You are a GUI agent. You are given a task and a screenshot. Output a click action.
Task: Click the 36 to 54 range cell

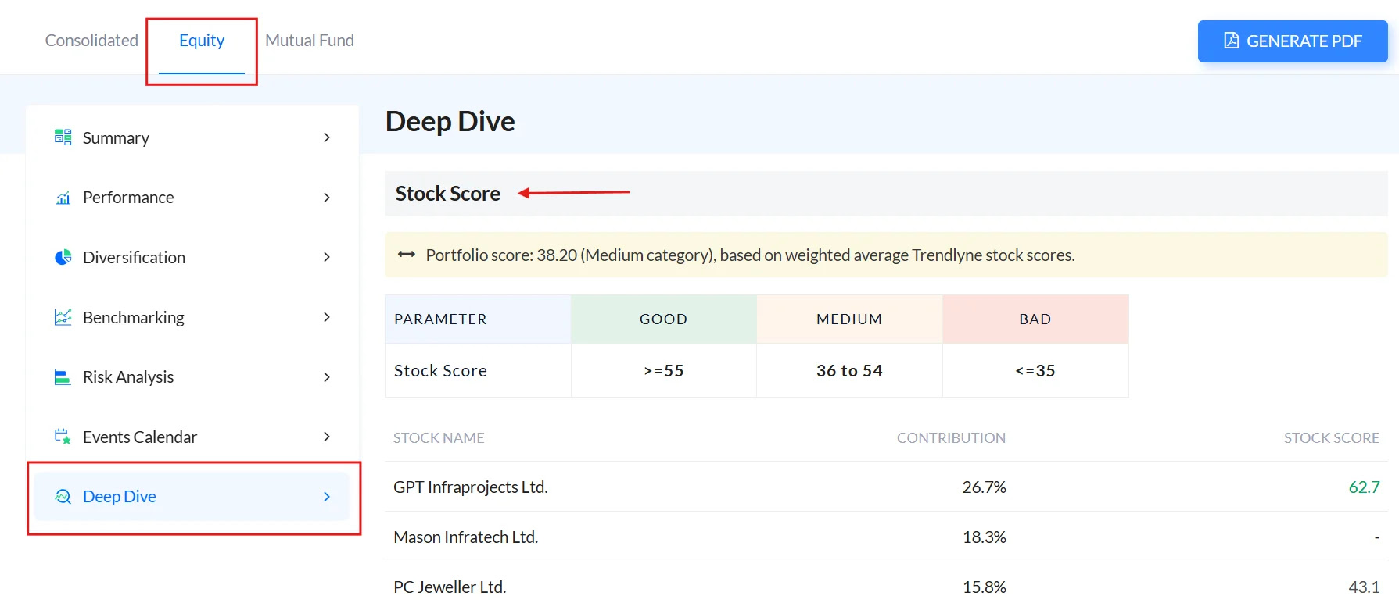click(x=849, y=370)
